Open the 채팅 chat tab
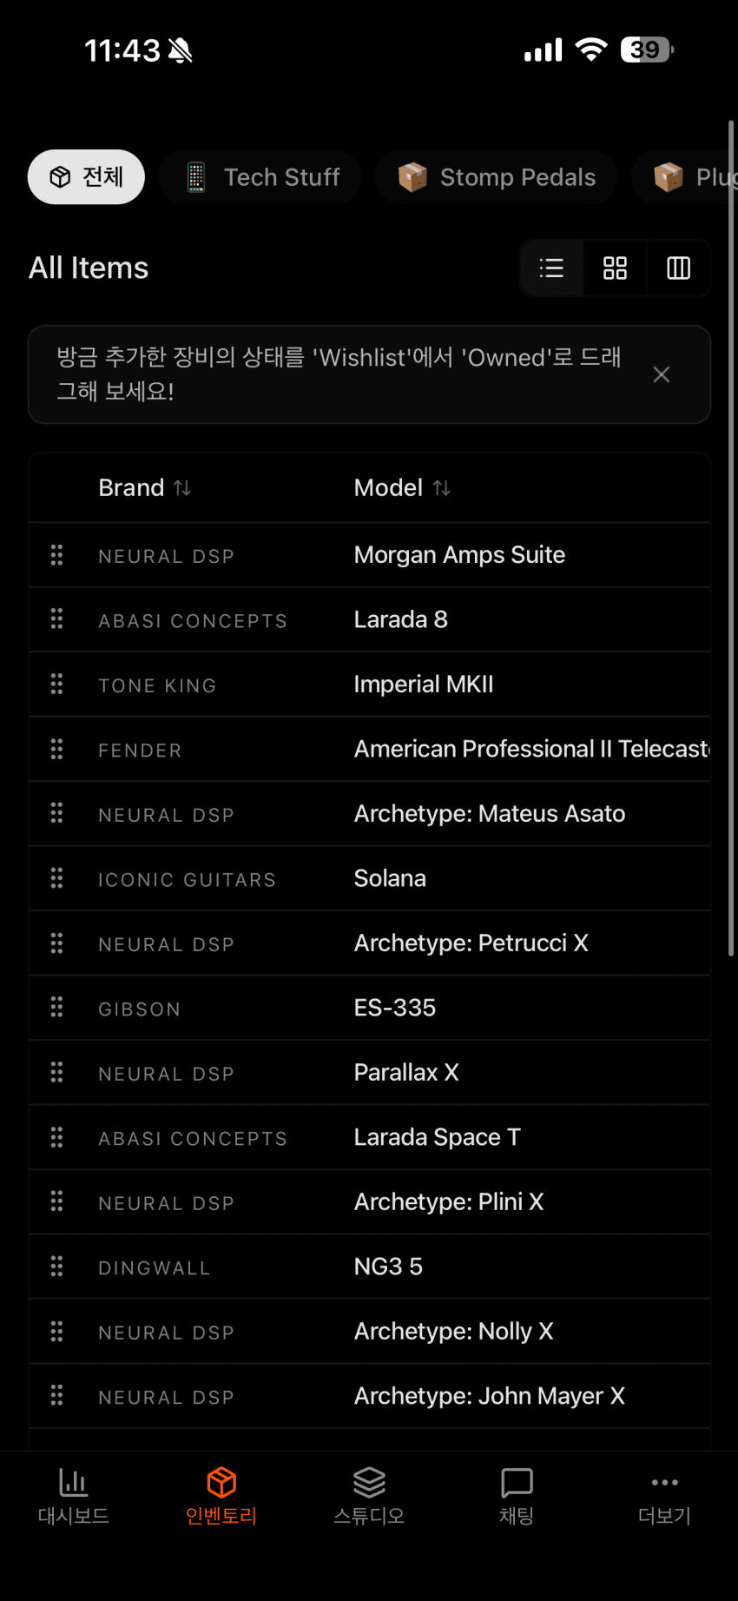Screen dimensions: 738x1601 tap(517, 1495)
